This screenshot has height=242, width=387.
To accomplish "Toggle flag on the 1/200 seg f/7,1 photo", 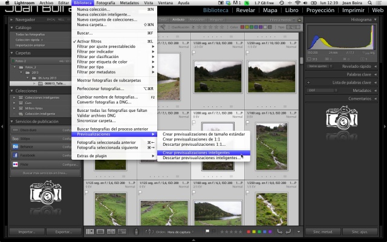I will tap(194, 122).
